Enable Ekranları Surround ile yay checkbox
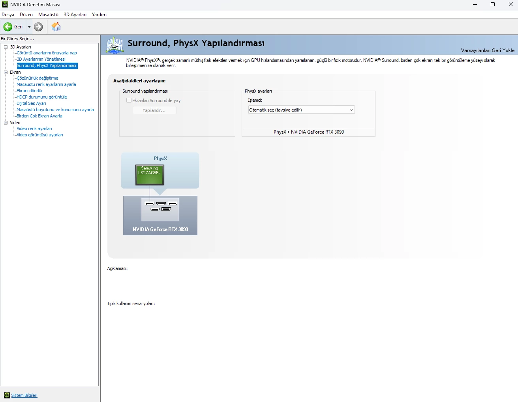The image size is (518, 402). (129, 100)
